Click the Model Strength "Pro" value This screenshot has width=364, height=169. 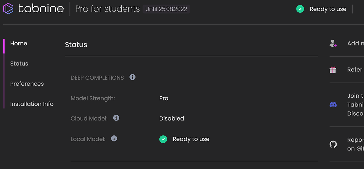(164, 98)
